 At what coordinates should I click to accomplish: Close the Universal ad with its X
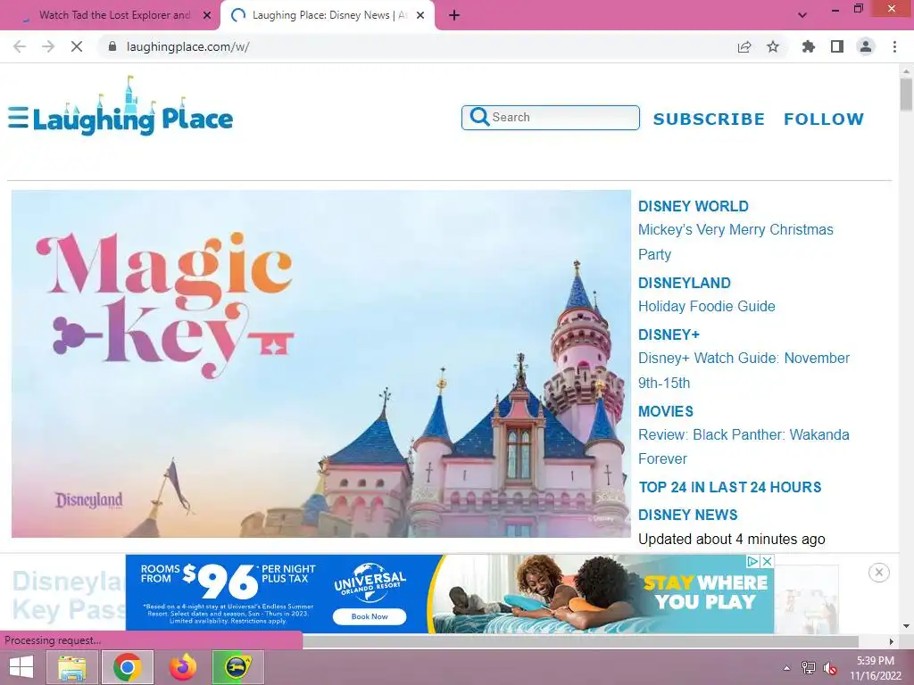click(767, 562)
